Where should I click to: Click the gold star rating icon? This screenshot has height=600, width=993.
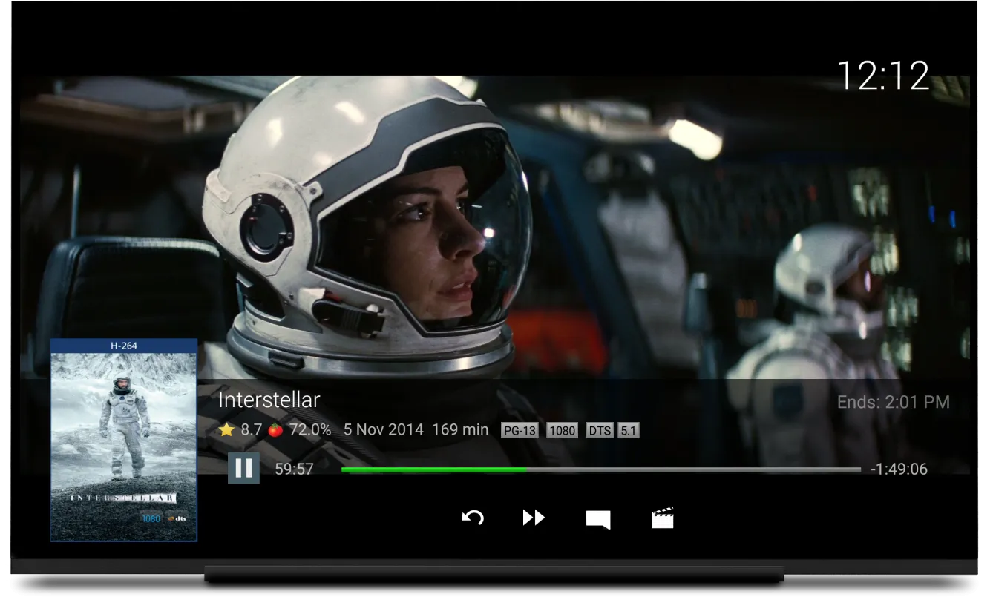coord(226,429)
